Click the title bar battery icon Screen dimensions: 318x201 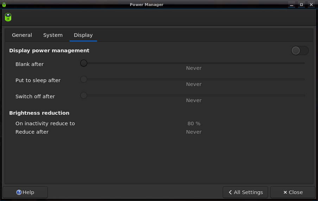click(x=4, y=5)
